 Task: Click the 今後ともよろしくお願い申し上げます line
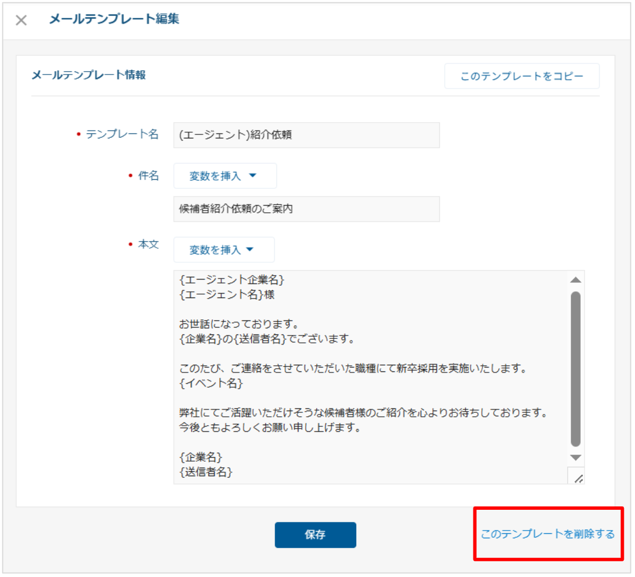coord(269,428)
